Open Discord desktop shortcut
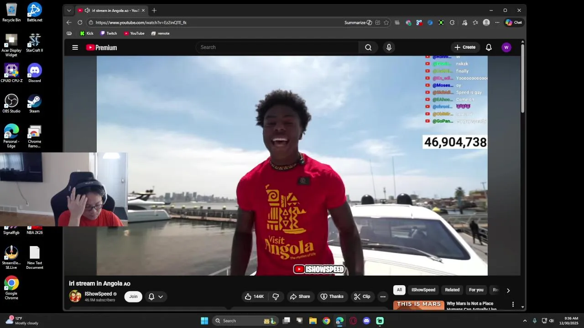The width and height of the screenshot is (584, 328). tap(35, 73)
